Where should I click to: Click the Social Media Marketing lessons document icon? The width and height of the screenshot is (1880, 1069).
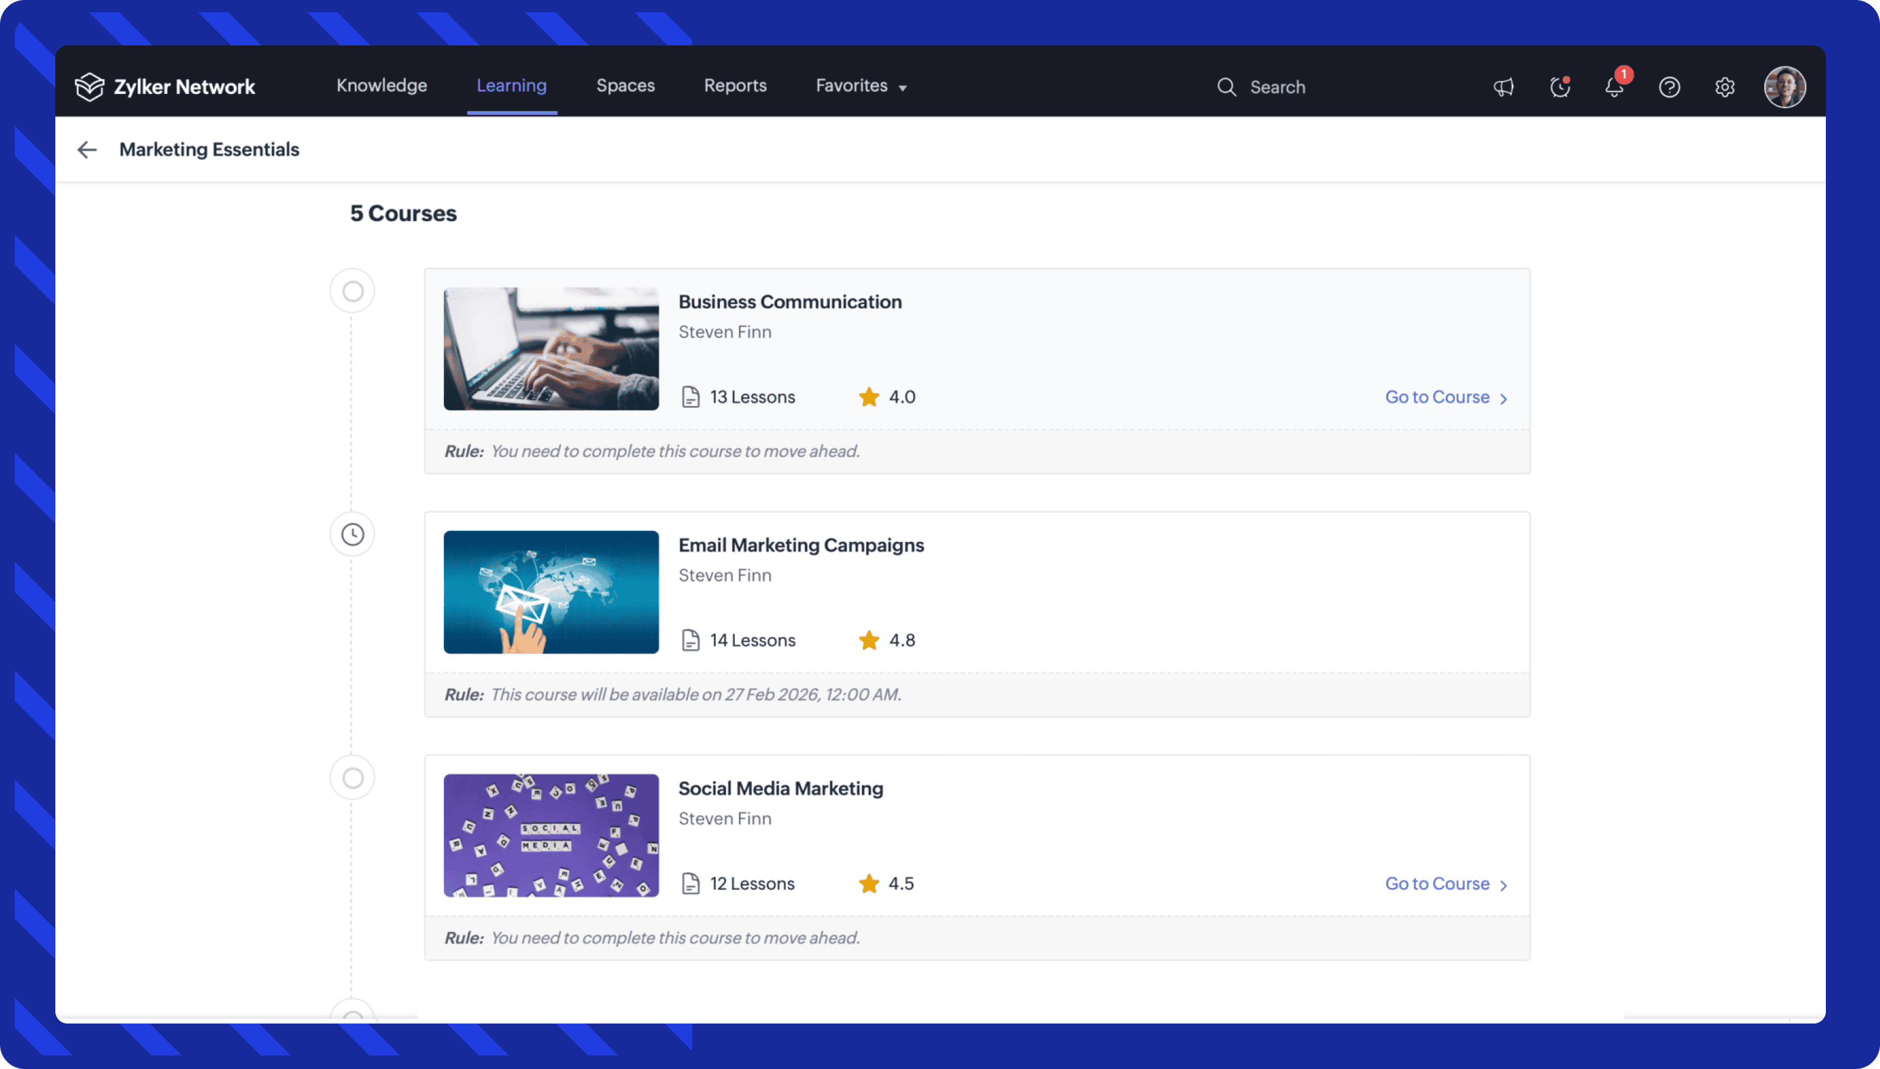tap(690, 883)
